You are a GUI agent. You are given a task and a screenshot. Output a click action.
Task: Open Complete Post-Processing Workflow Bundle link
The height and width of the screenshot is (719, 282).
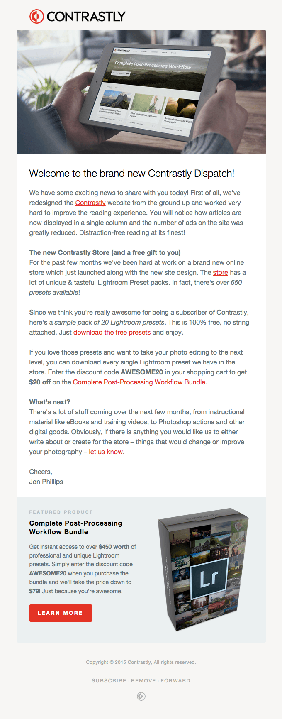click(139, 382)
